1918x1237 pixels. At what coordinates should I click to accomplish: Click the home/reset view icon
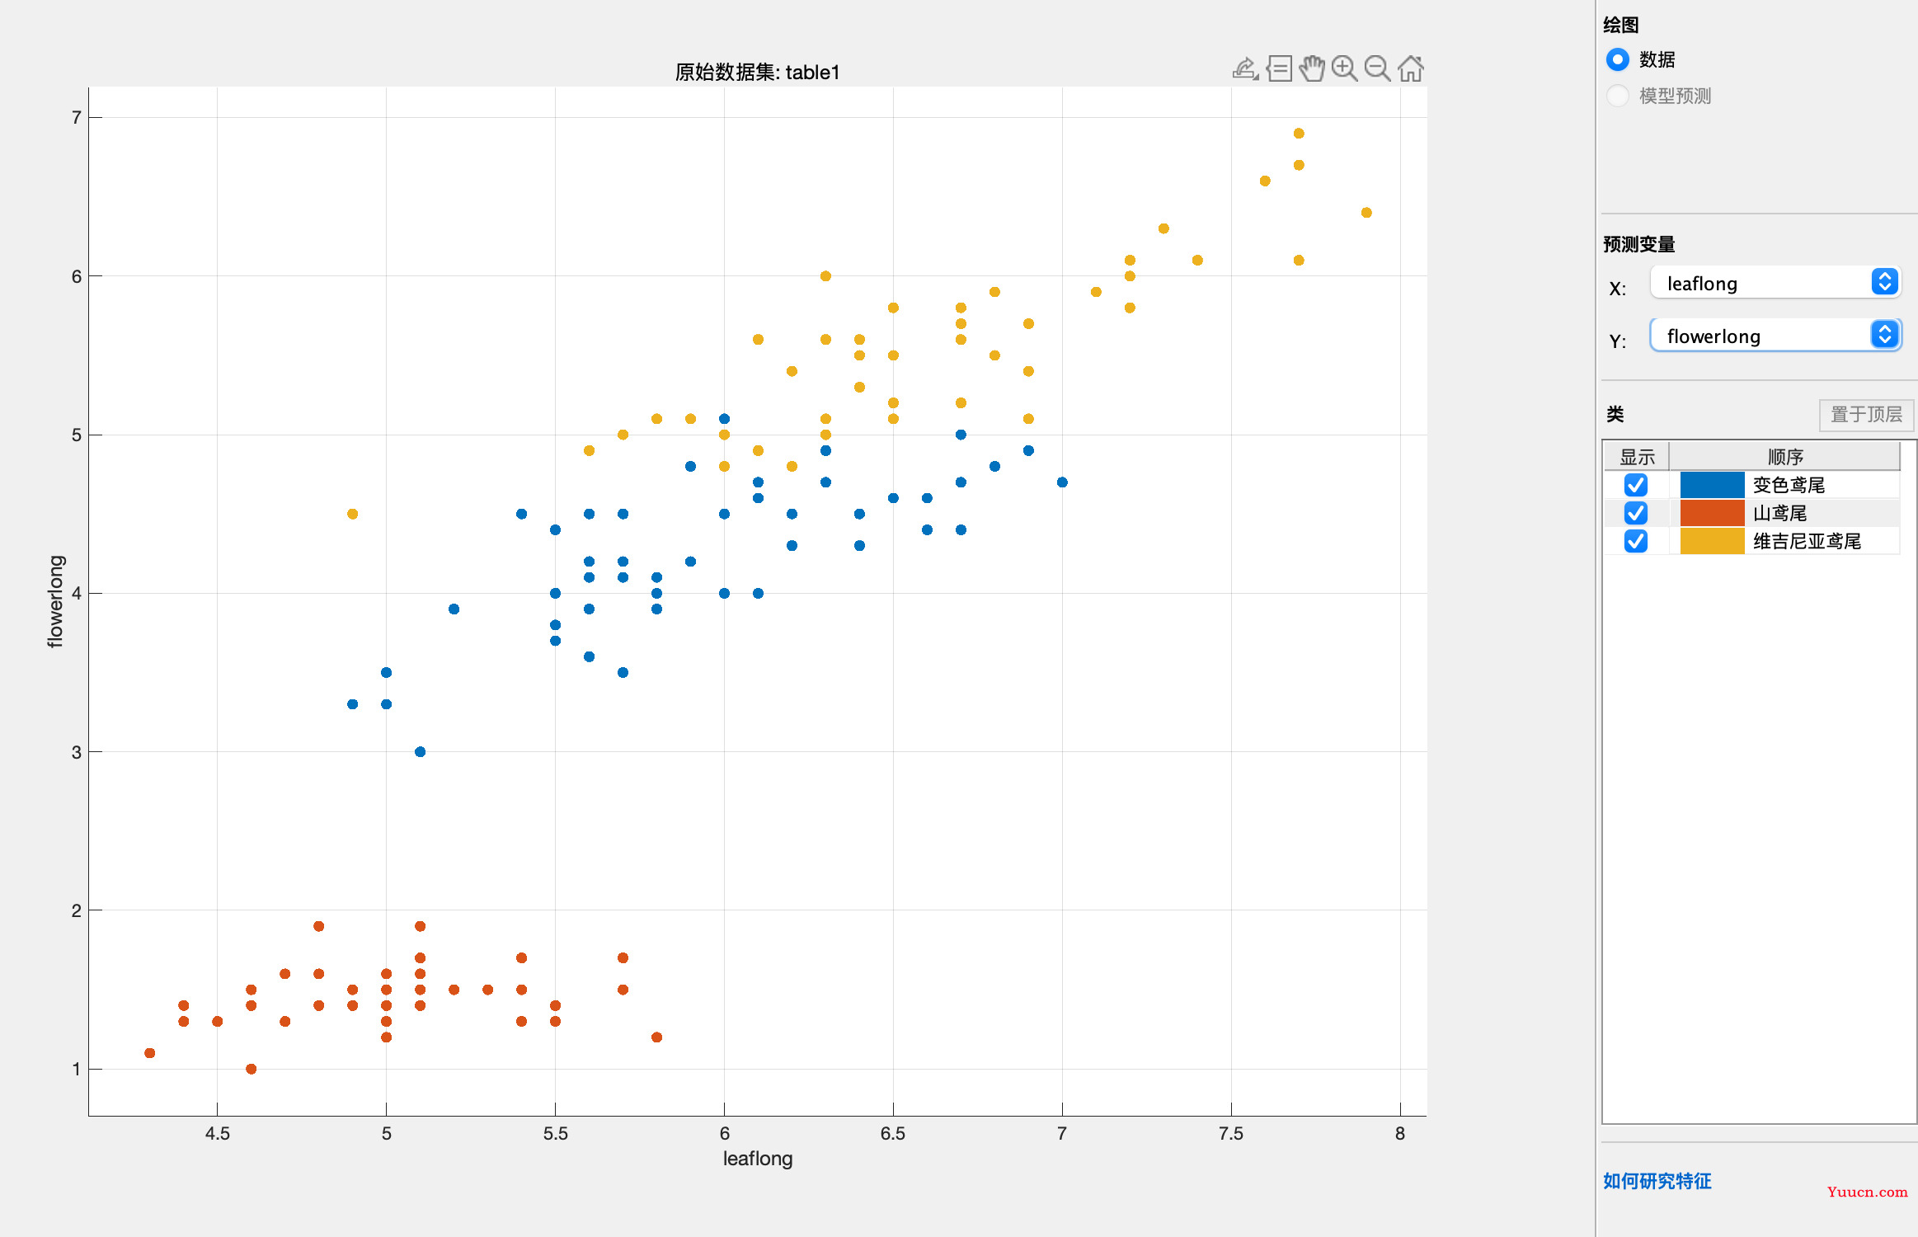tap(1416, 70)
